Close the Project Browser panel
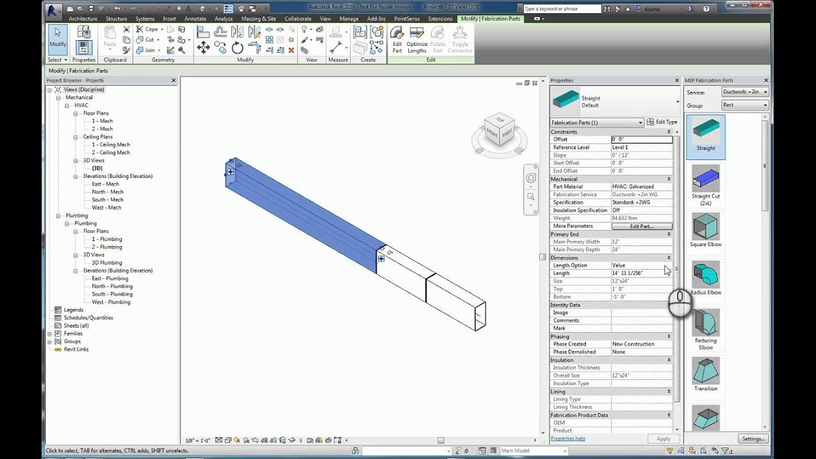Image resolution: width=816 pixels, height=459 pixels. pos(173,80)
